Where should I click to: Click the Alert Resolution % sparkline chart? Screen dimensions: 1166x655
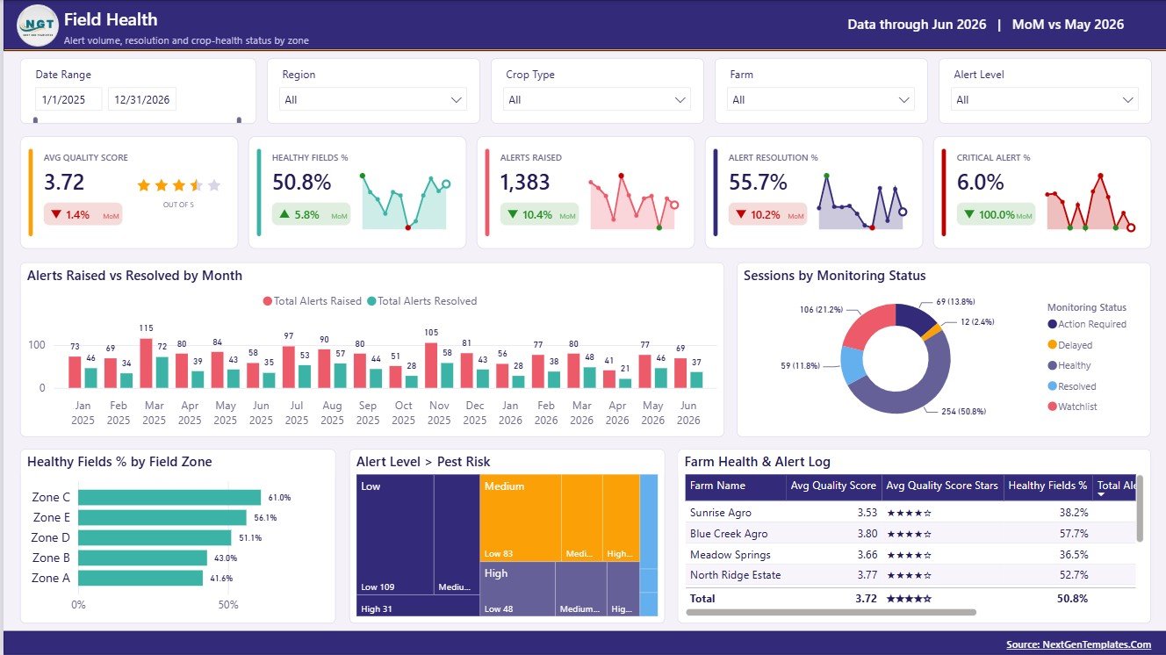861,201
